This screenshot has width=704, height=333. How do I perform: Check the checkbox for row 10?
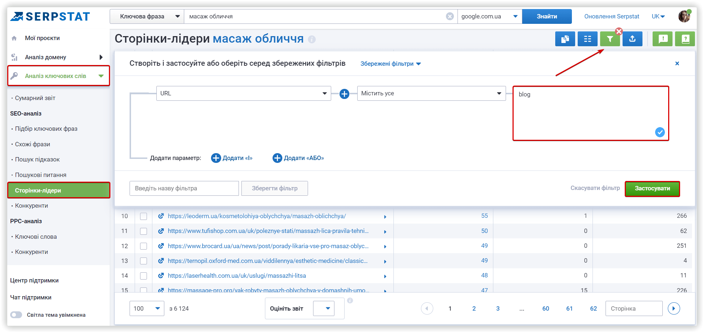coord(144,216)
